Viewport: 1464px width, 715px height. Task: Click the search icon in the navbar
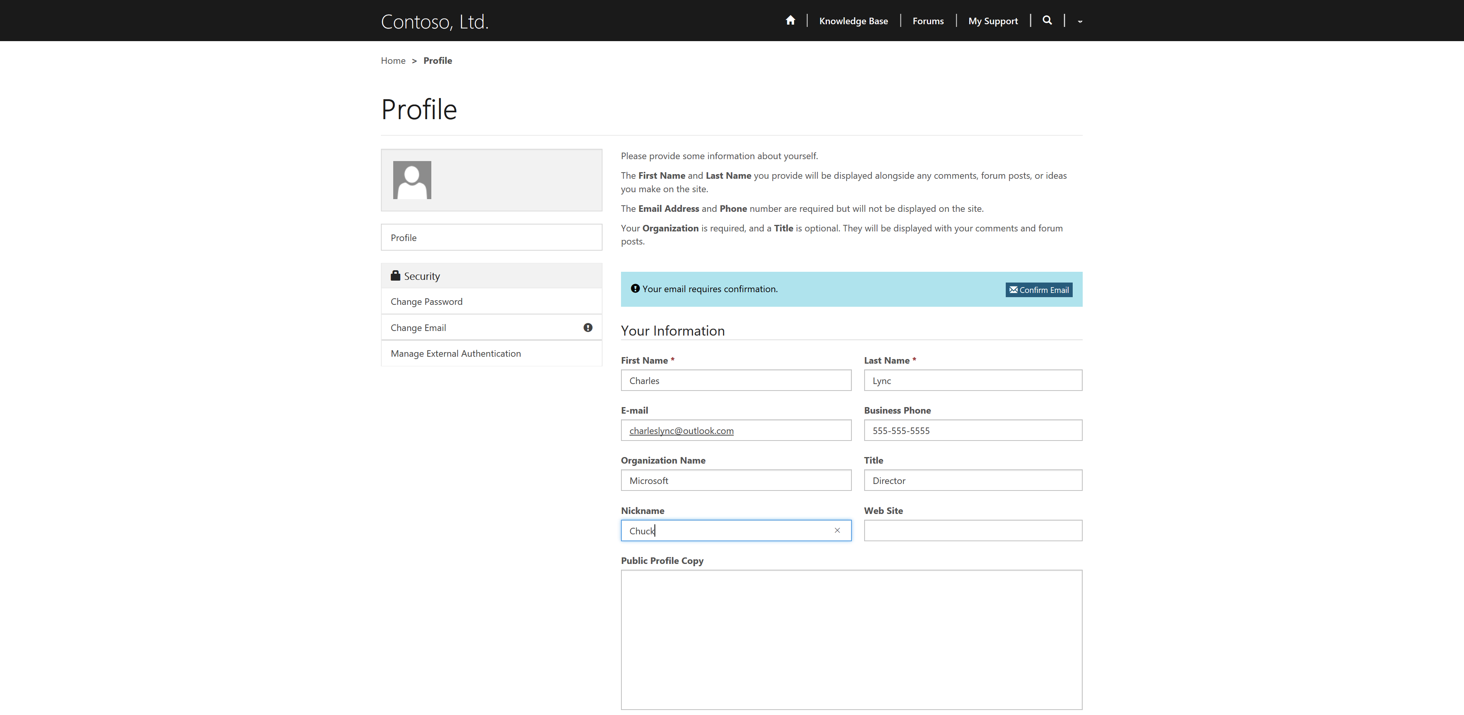tap(1048, 20)
